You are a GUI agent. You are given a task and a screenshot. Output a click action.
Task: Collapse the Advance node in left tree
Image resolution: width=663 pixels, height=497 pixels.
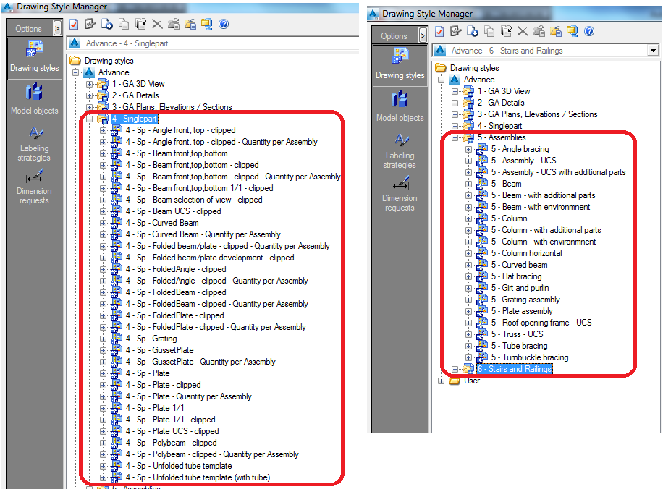click(x=76, y=72)
